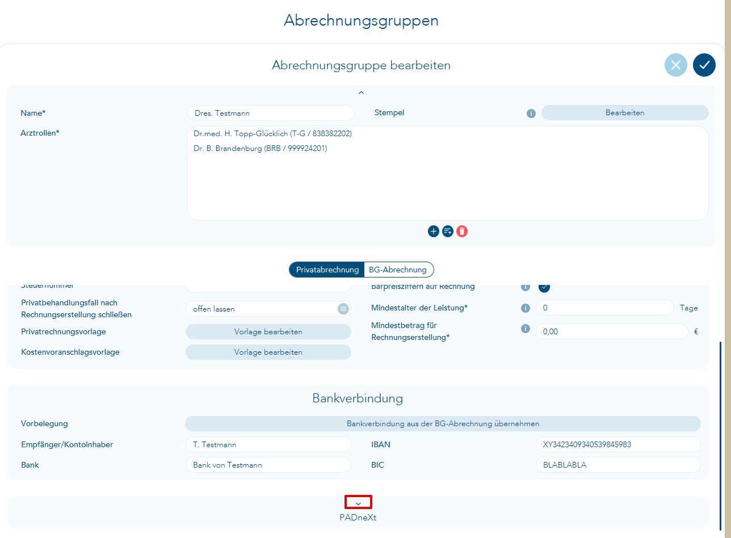Cancel editing with the X button
Image resolution: width=731 pixels, height=538 pixels.
click(675, 65)
